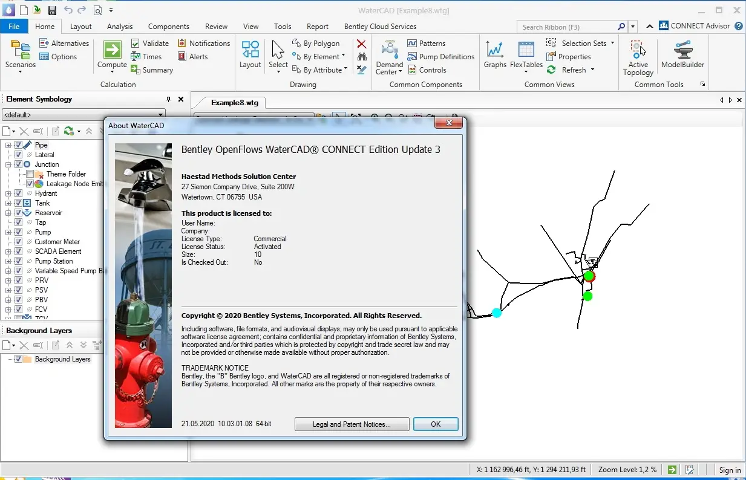Click OK in the About WaterCAD dialog
Viewport: 746px width, 480px height.
(436, 424)
